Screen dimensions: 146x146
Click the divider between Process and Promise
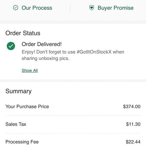click(x=70, y=8)
